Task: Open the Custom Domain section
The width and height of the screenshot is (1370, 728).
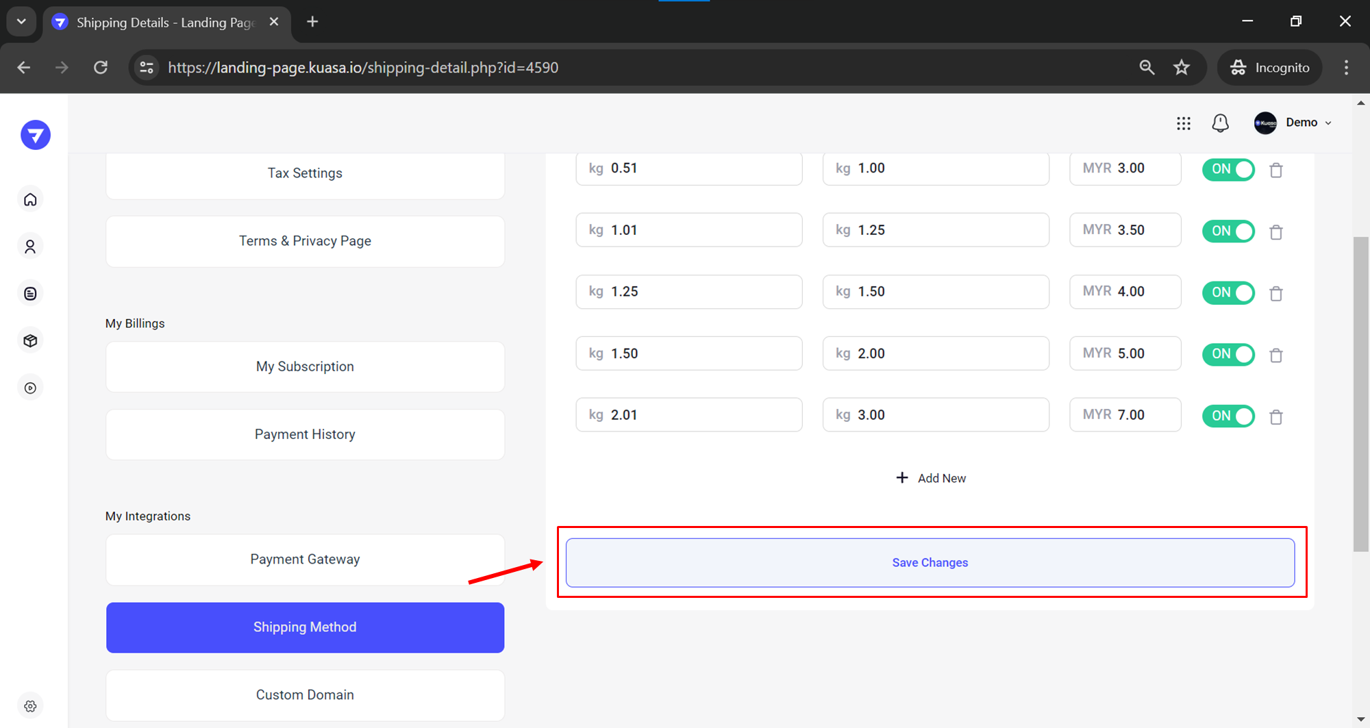Action: click(305, 695)
